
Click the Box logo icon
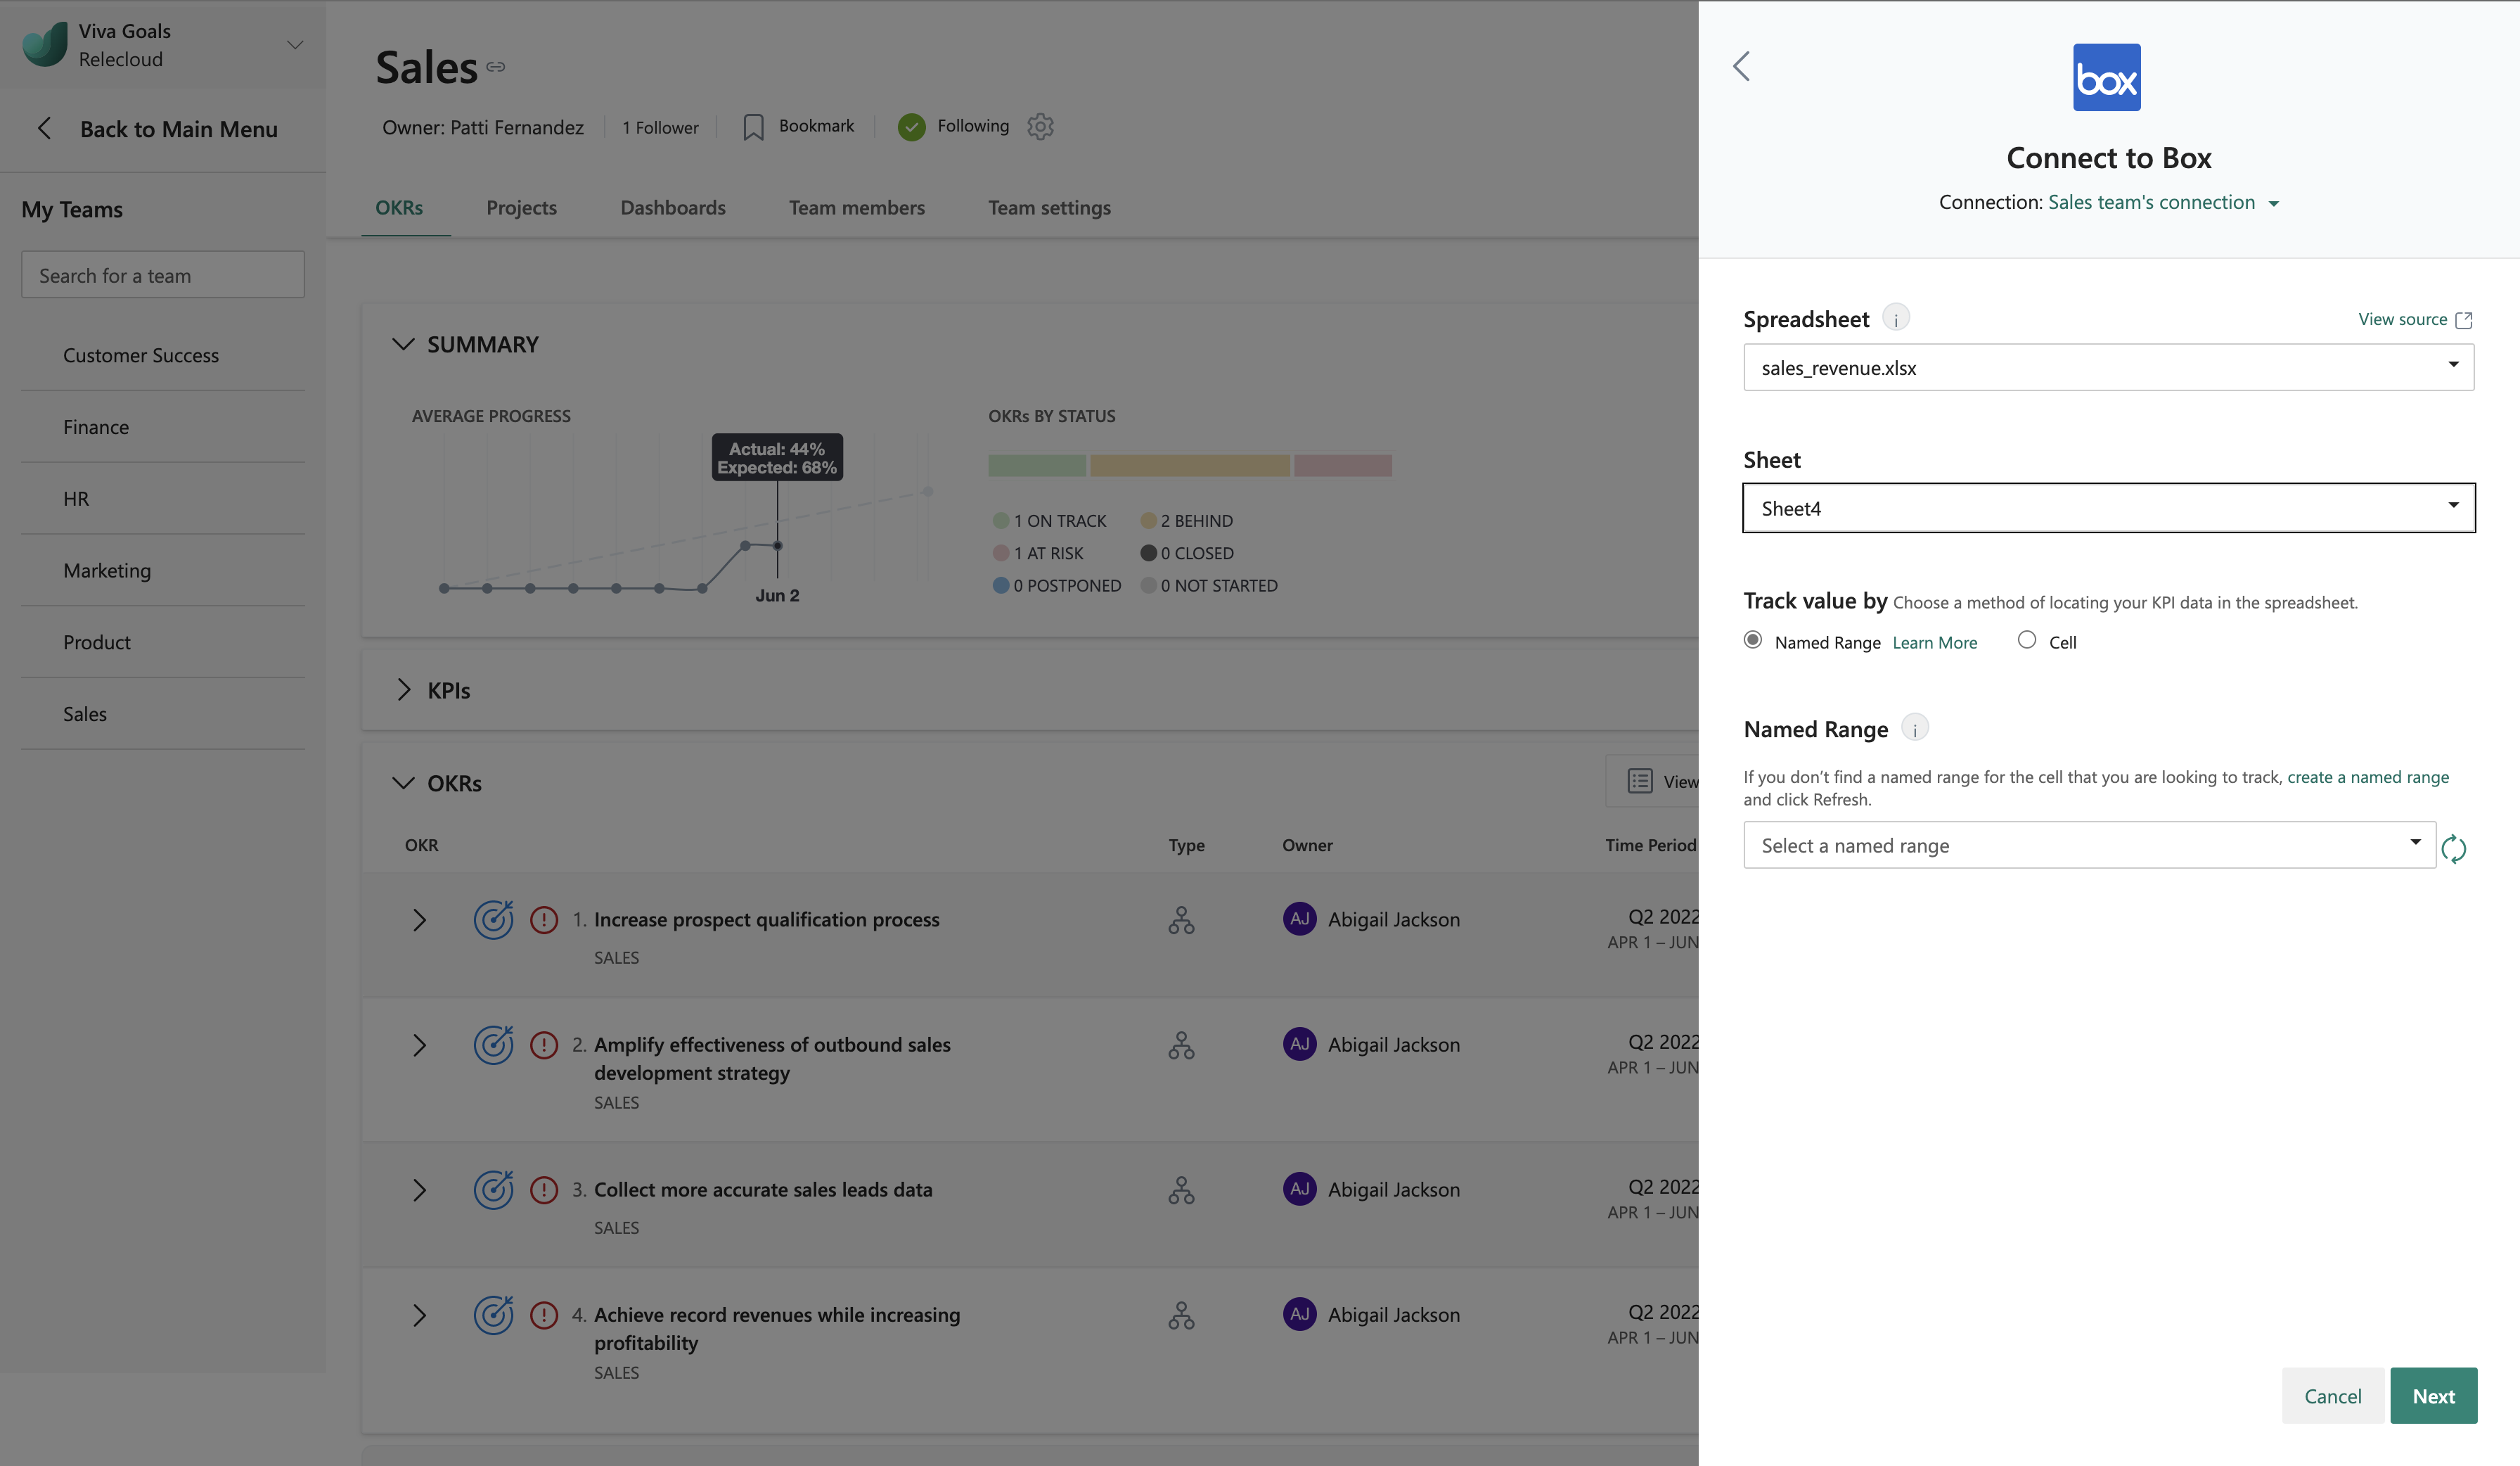pyautogui.click(x=2106, y=77)
